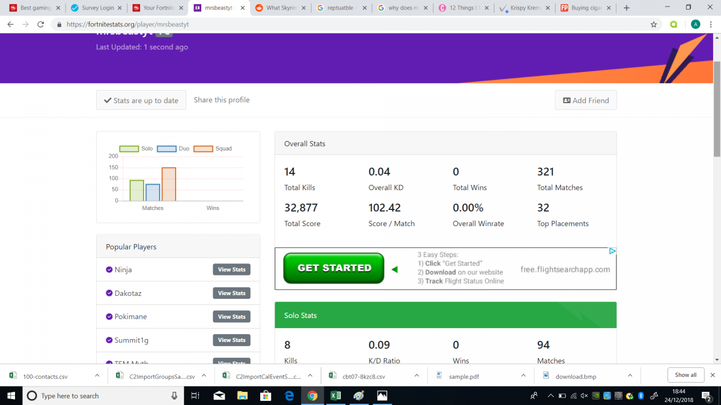Open the taskbar clock and date
The image size is (721, 405).
pos(679,395)
